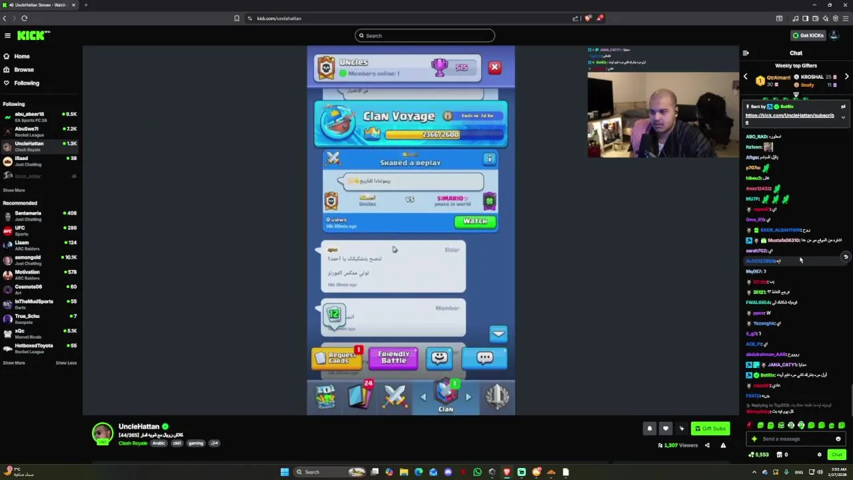Open Following in the sidebar
The width and height of the screenshot is (853, 480).
pos(25,83)
